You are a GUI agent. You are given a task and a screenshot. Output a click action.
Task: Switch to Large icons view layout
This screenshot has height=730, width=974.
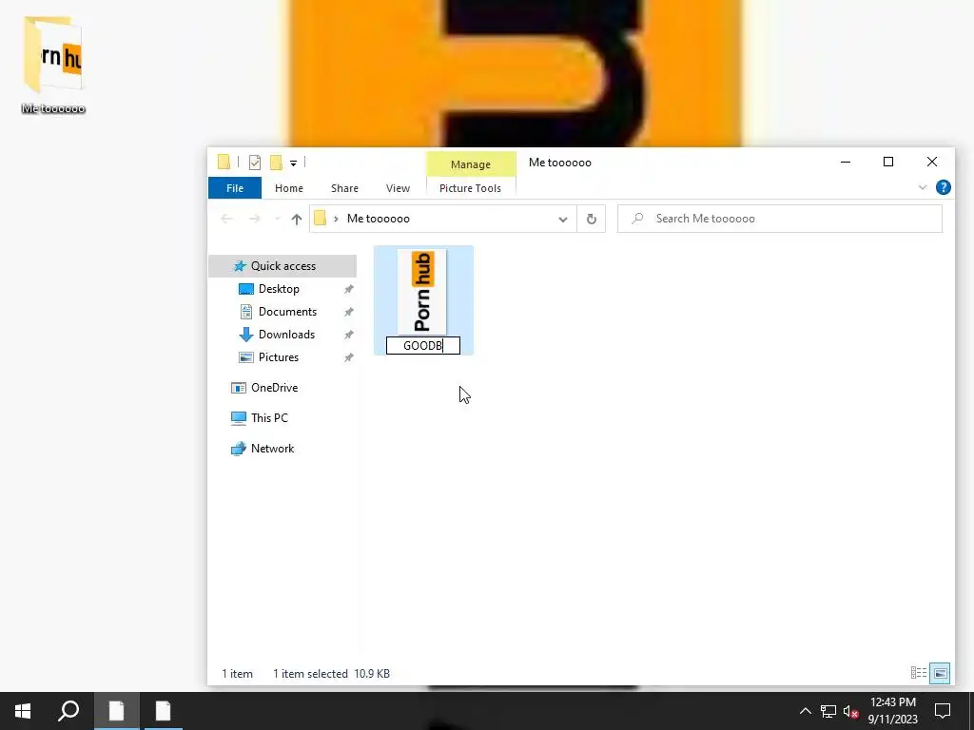click(x=940, y=673)
